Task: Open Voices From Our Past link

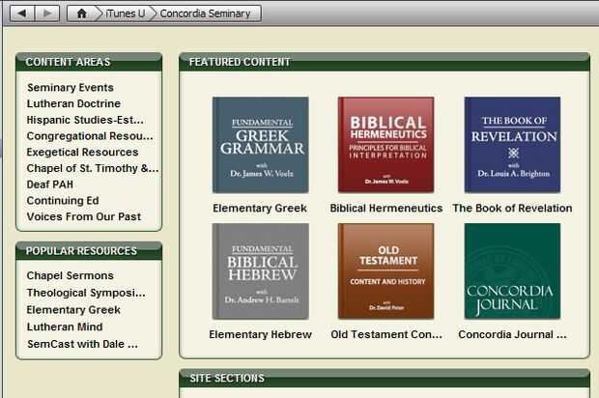Action: pyautogui.click(x=84, y=216)
